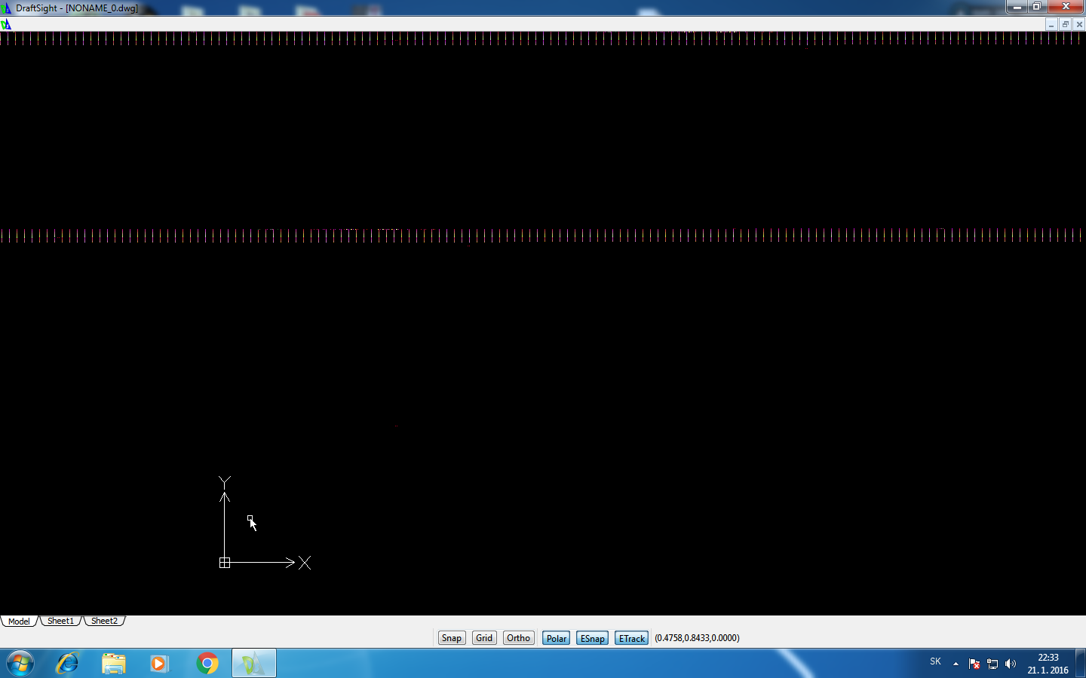The image size is (1086, 678).
Task: Launch Internet Explorer from the taskbar
Action: click(x=68, y=664)
